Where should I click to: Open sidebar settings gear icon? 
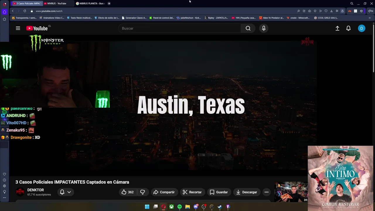(4, 186)
